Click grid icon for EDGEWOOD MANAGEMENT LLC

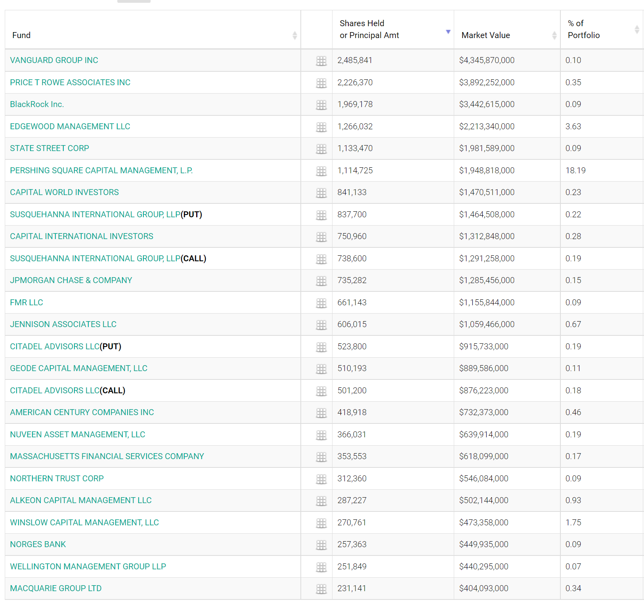pyautogui.click(x=321, y=127)
